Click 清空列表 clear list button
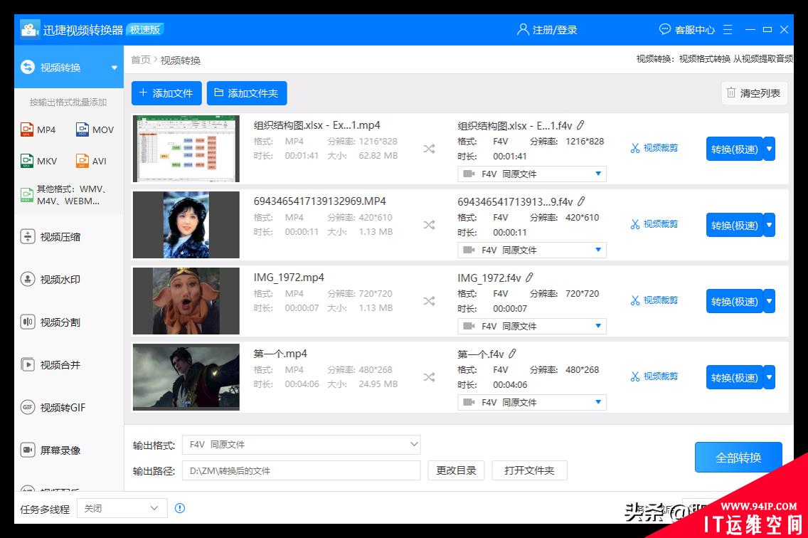This screenshot has width=808, height=538. (754, 93)
